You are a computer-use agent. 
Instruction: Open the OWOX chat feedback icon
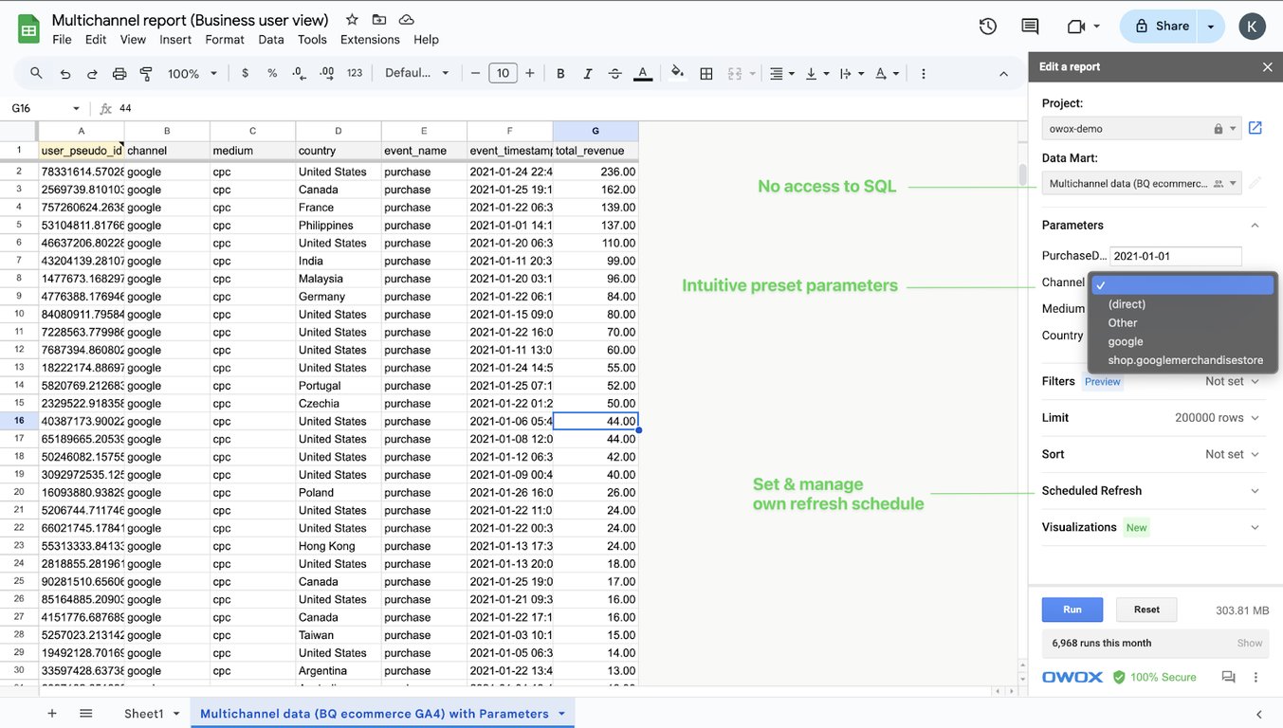pos(1228,677)
